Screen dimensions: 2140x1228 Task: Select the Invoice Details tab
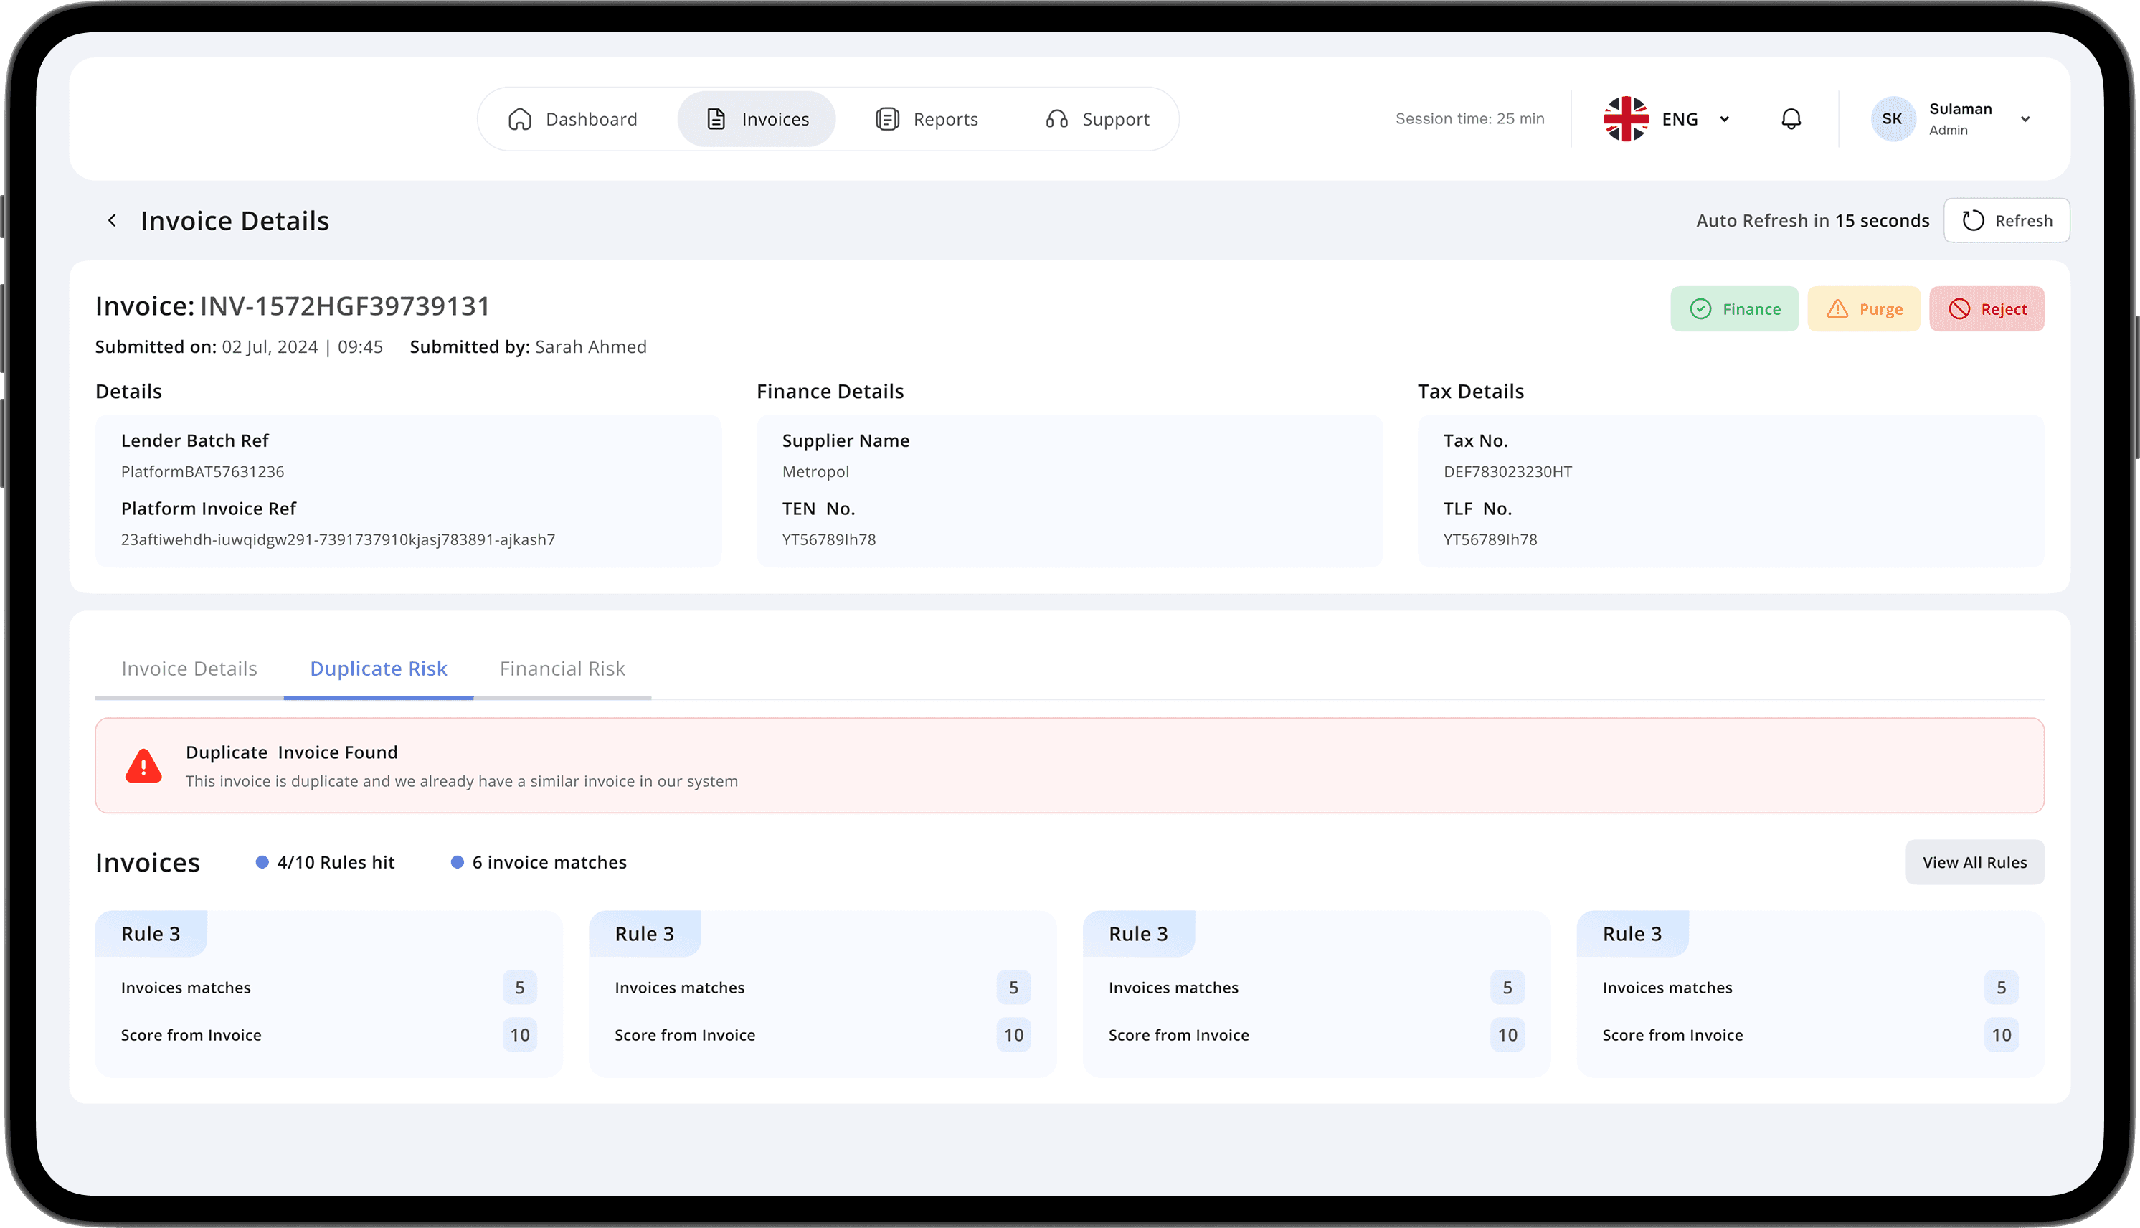pyautogui.click(x=189, y=669)
